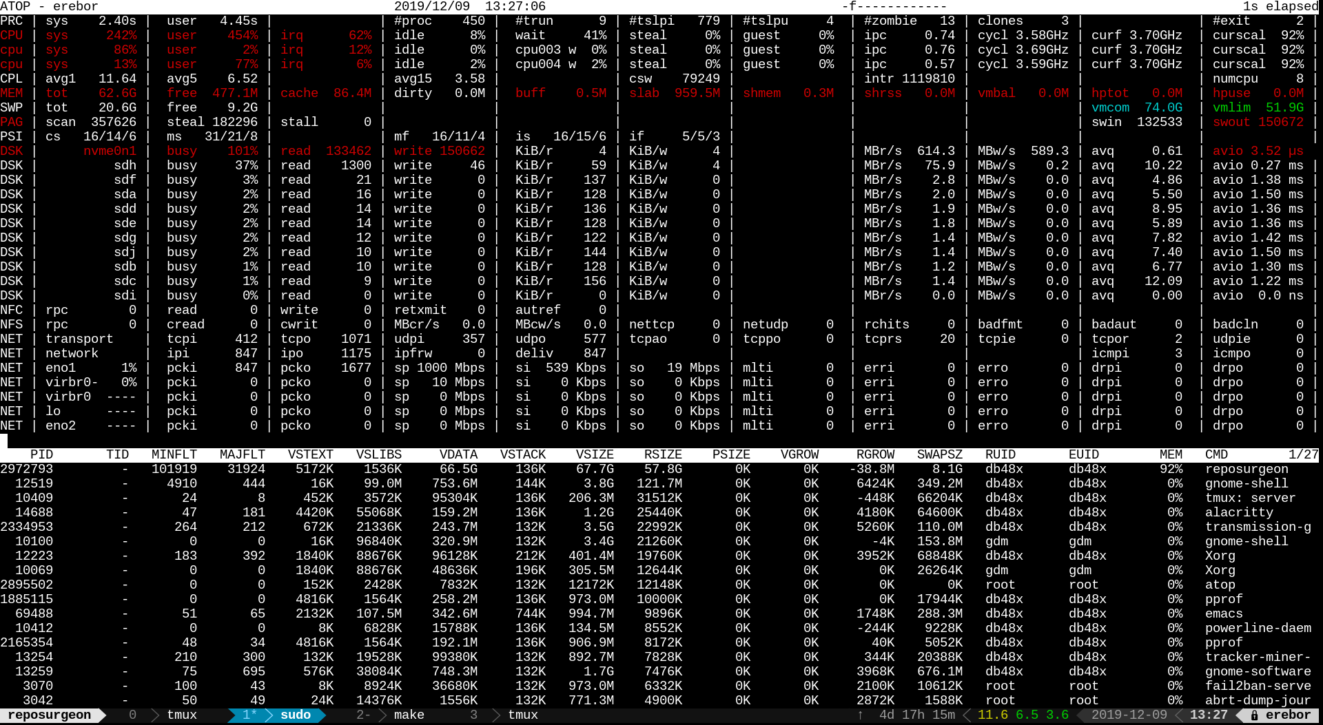Viewport: 1323px width, 725px height.
Task: Click the MEM tot 62.6G value
Action: 91,94
